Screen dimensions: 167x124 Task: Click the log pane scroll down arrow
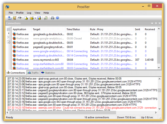(x=159, y=109)
